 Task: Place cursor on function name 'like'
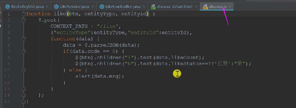coord(60,14)
